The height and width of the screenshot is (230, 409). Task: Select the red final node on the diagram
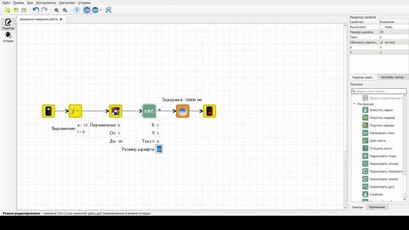tap(210, 111)
